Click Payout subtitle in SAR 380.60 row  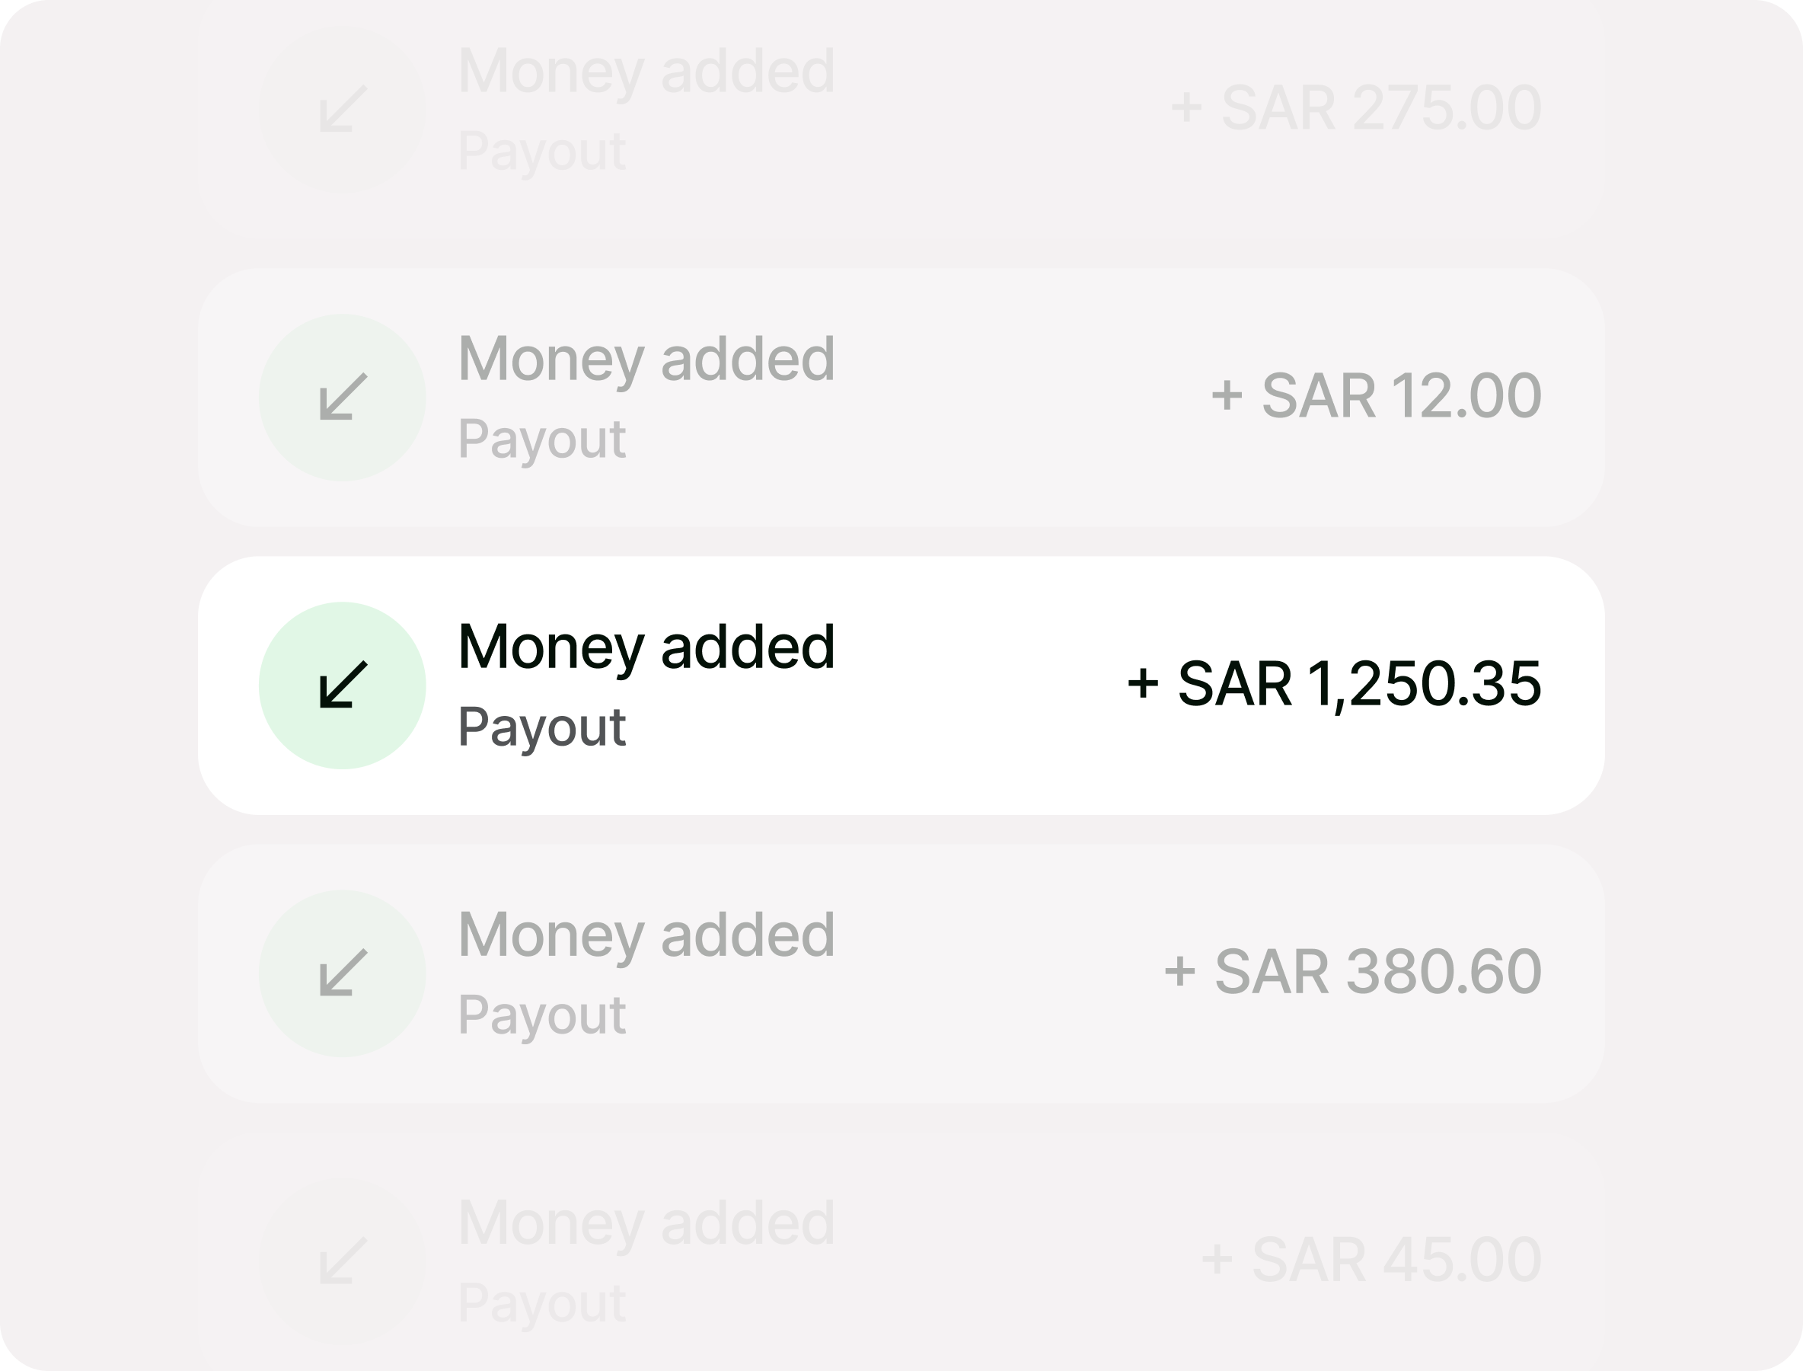point(541,1015)
